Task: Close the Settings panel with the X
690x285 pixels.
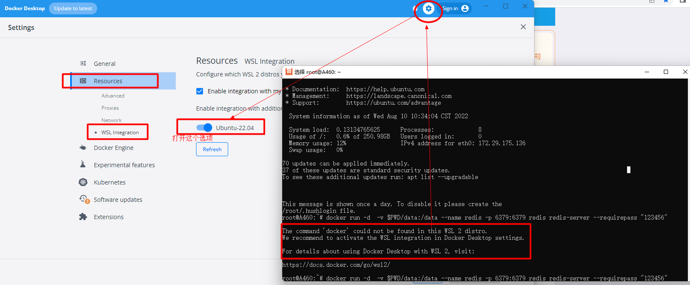Action: [523, 27]
